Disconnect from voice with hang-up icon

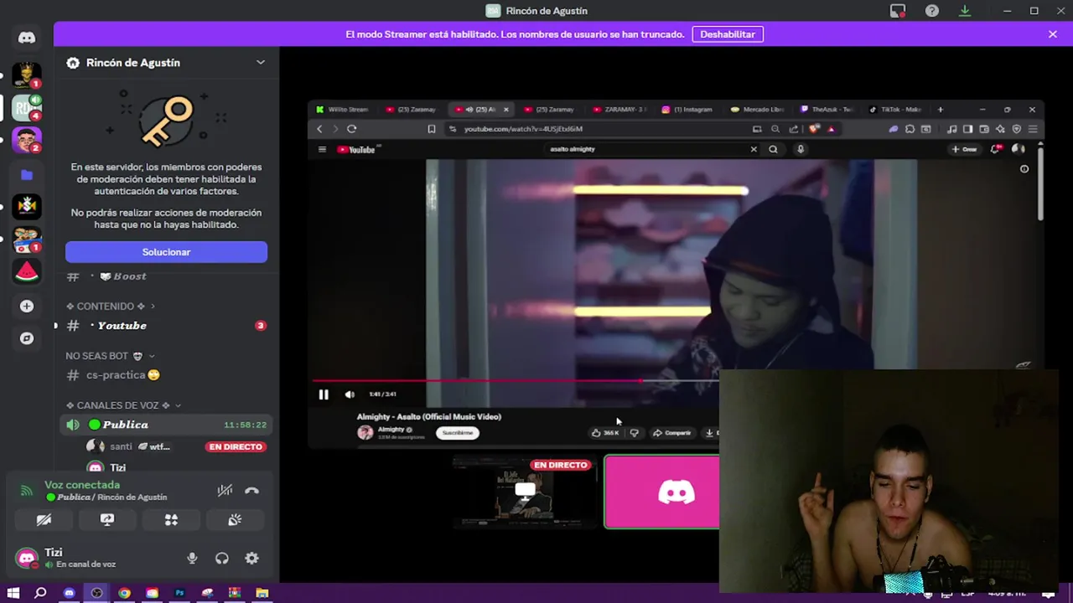251,491
